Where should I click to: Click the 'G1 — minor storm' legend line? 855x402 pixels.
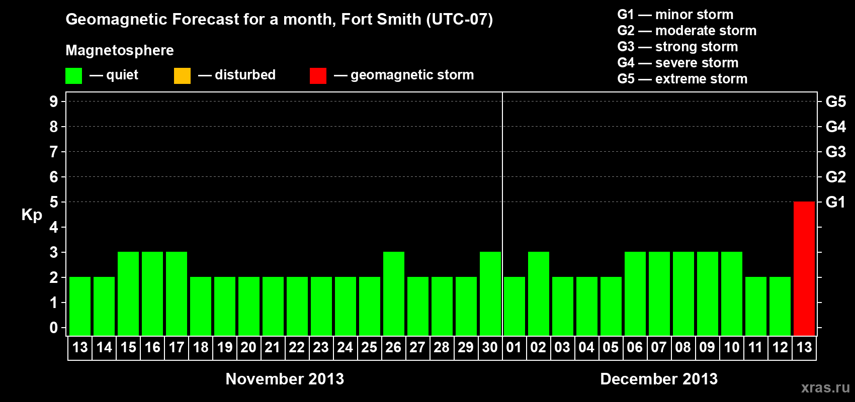675,15
